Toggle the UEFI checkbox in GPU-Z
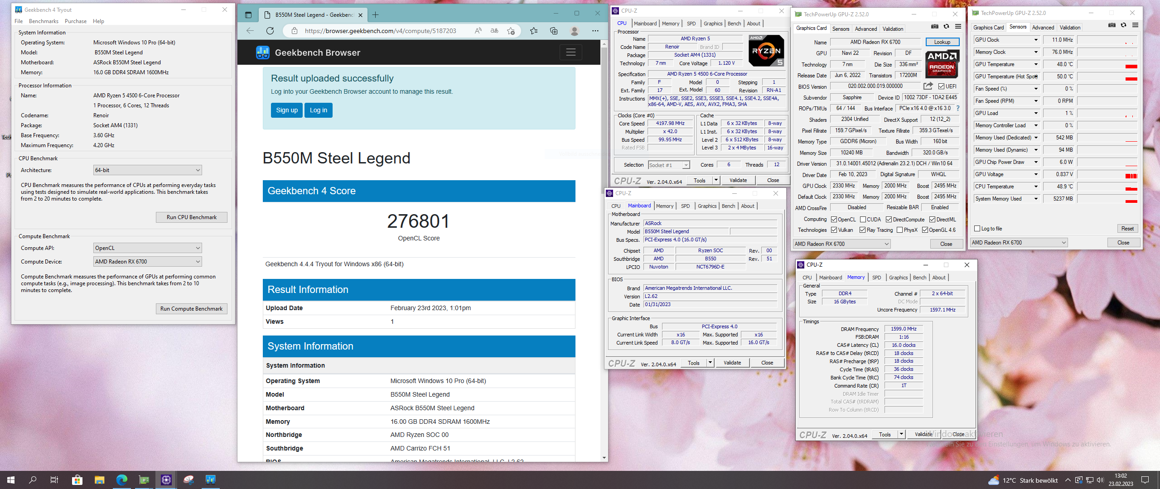 [941, 86]
